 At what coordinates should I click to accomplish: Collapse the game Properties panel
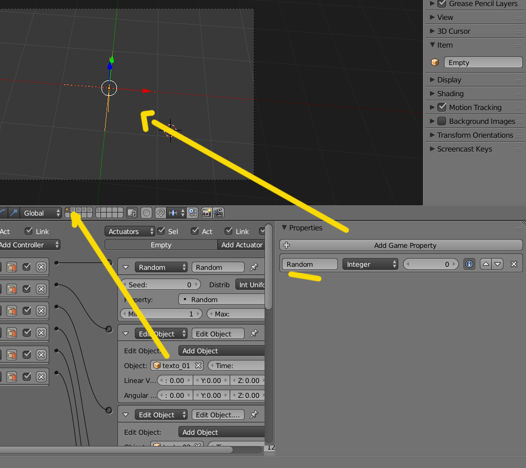[x=284, y=227]
